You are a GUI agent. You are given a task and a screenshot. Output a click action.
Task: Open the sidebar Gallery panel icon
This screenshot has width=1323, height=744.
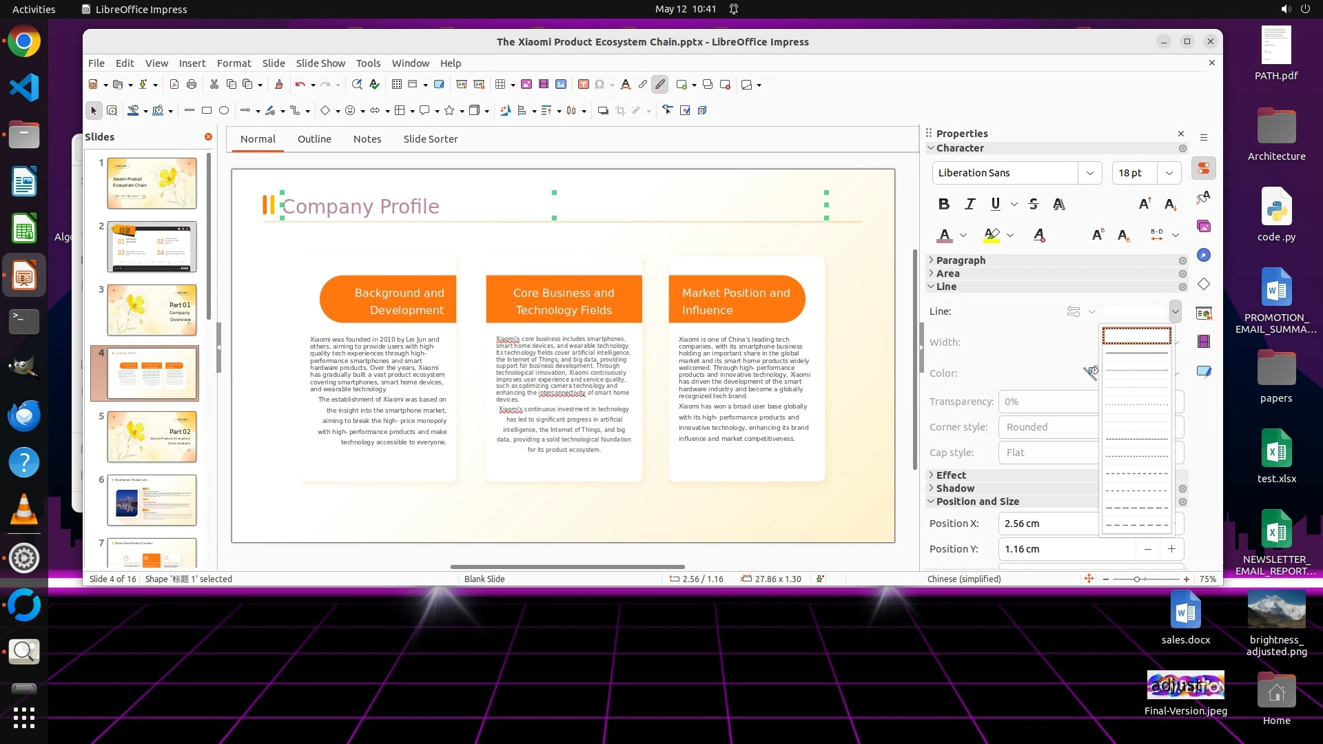1204,227
